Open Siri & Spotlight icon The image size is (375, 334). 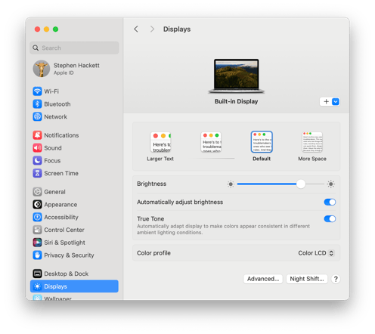[x=37, y=243]
